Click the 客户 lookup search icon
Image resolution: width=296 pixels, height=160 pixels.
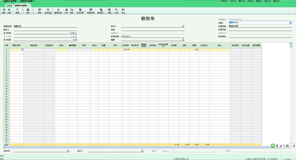pyautogui.click(x=183, y=26)
